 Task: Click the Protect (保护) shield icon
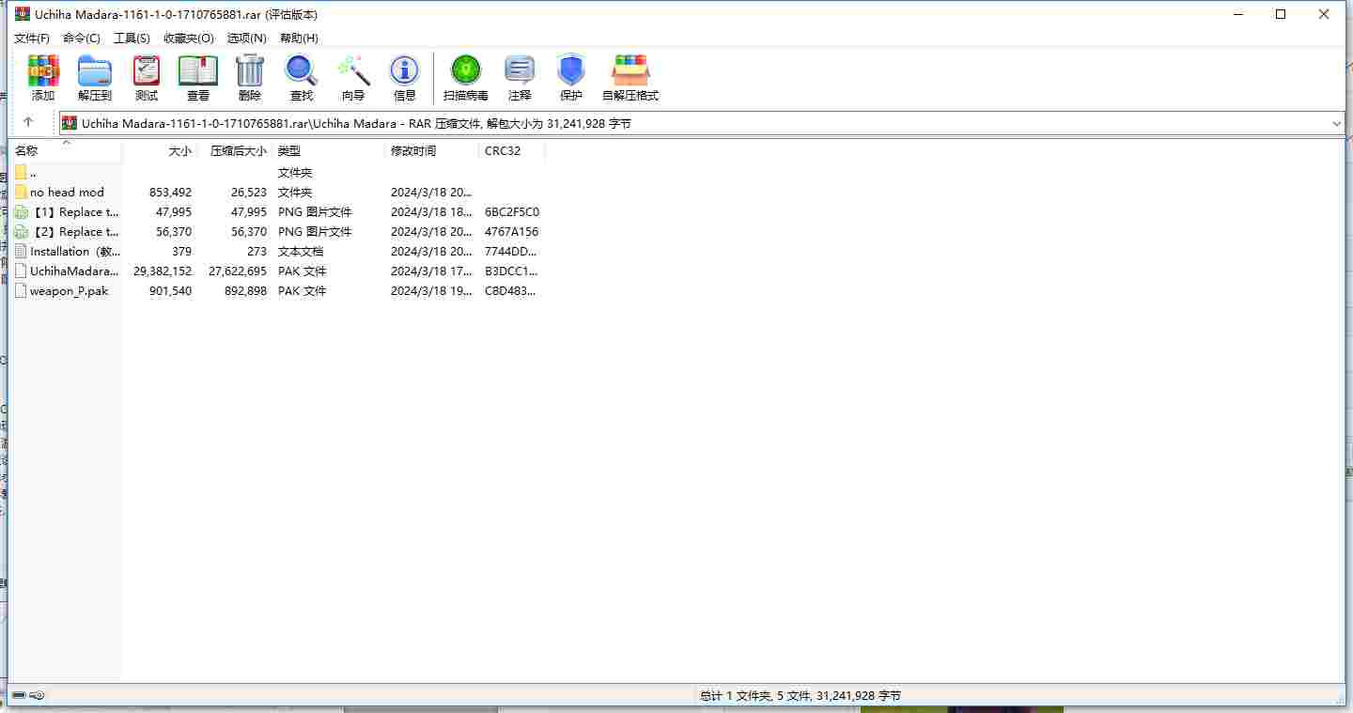pyautogui.click(x=571, y=71)
